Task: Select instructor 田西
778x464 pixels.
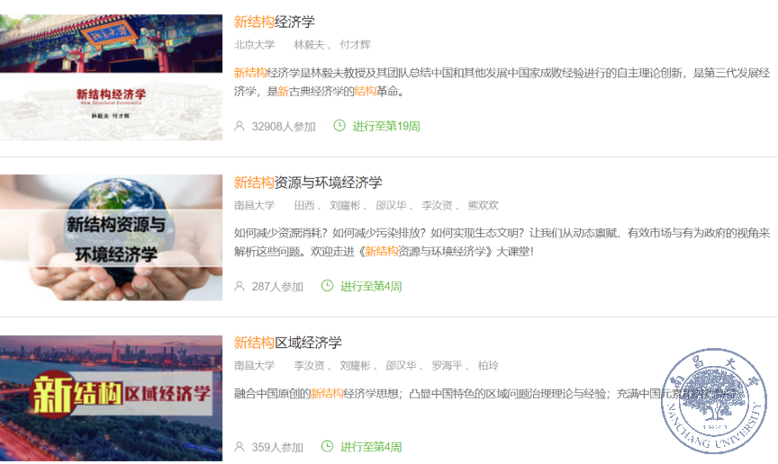Action: click(x=304, y=205)
